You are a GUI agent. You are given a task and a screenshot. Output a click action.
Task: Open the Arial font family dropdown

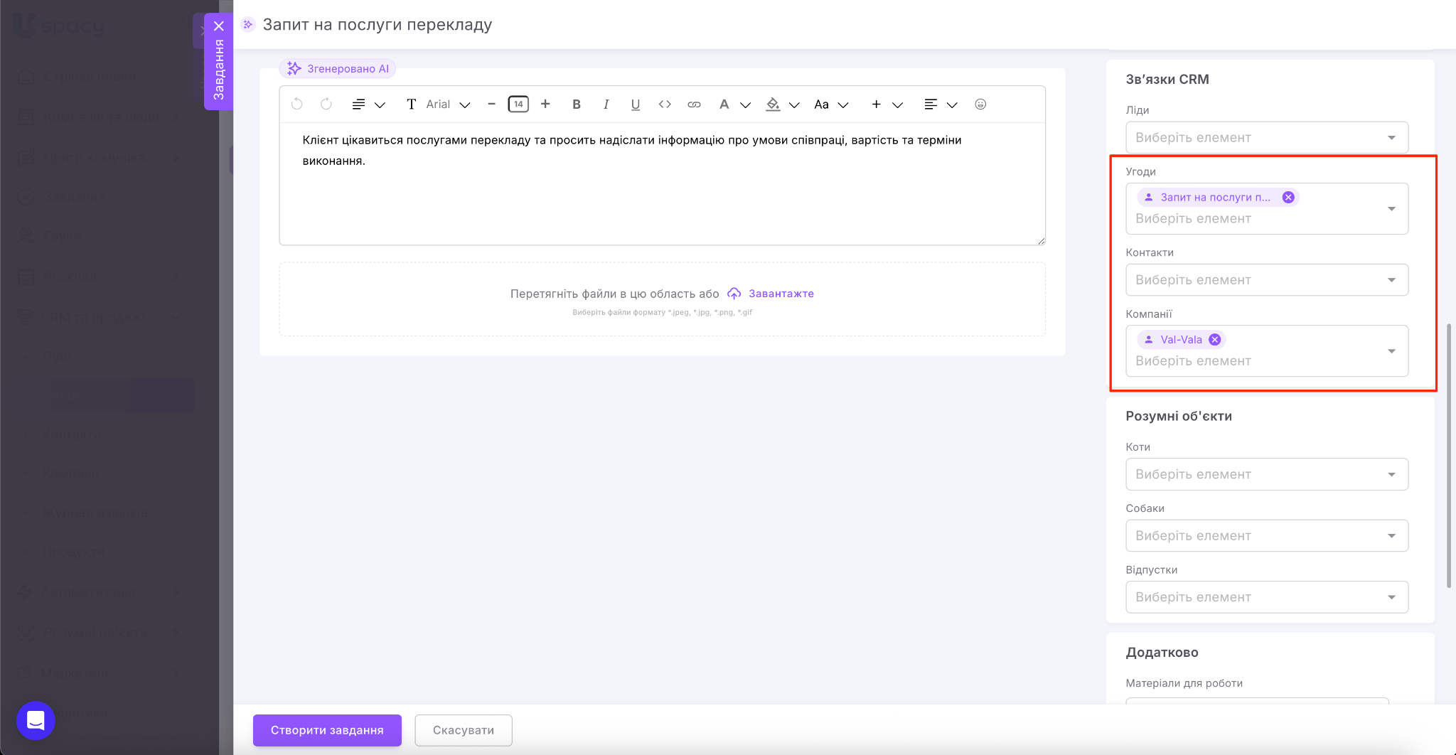coord(448,105)
